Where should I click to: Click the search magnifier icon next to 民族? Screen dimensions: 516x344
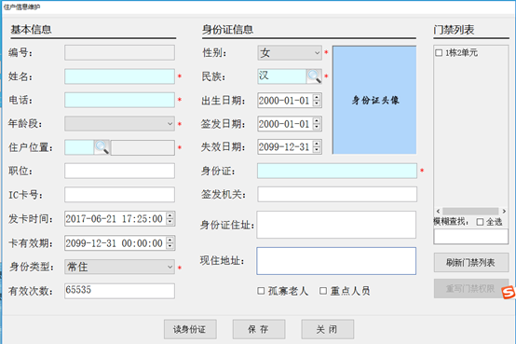coord(314,76)
